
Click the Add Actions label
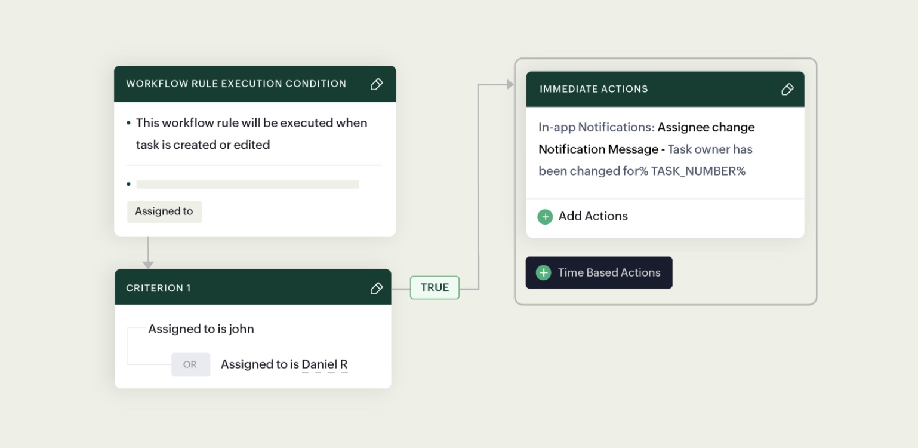coord(593,216)
